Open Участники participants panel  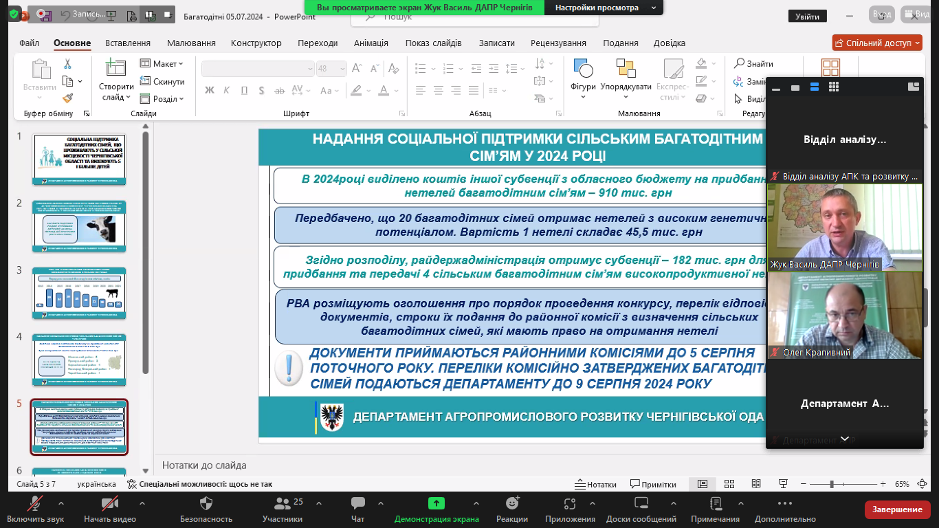coord(282,510)
